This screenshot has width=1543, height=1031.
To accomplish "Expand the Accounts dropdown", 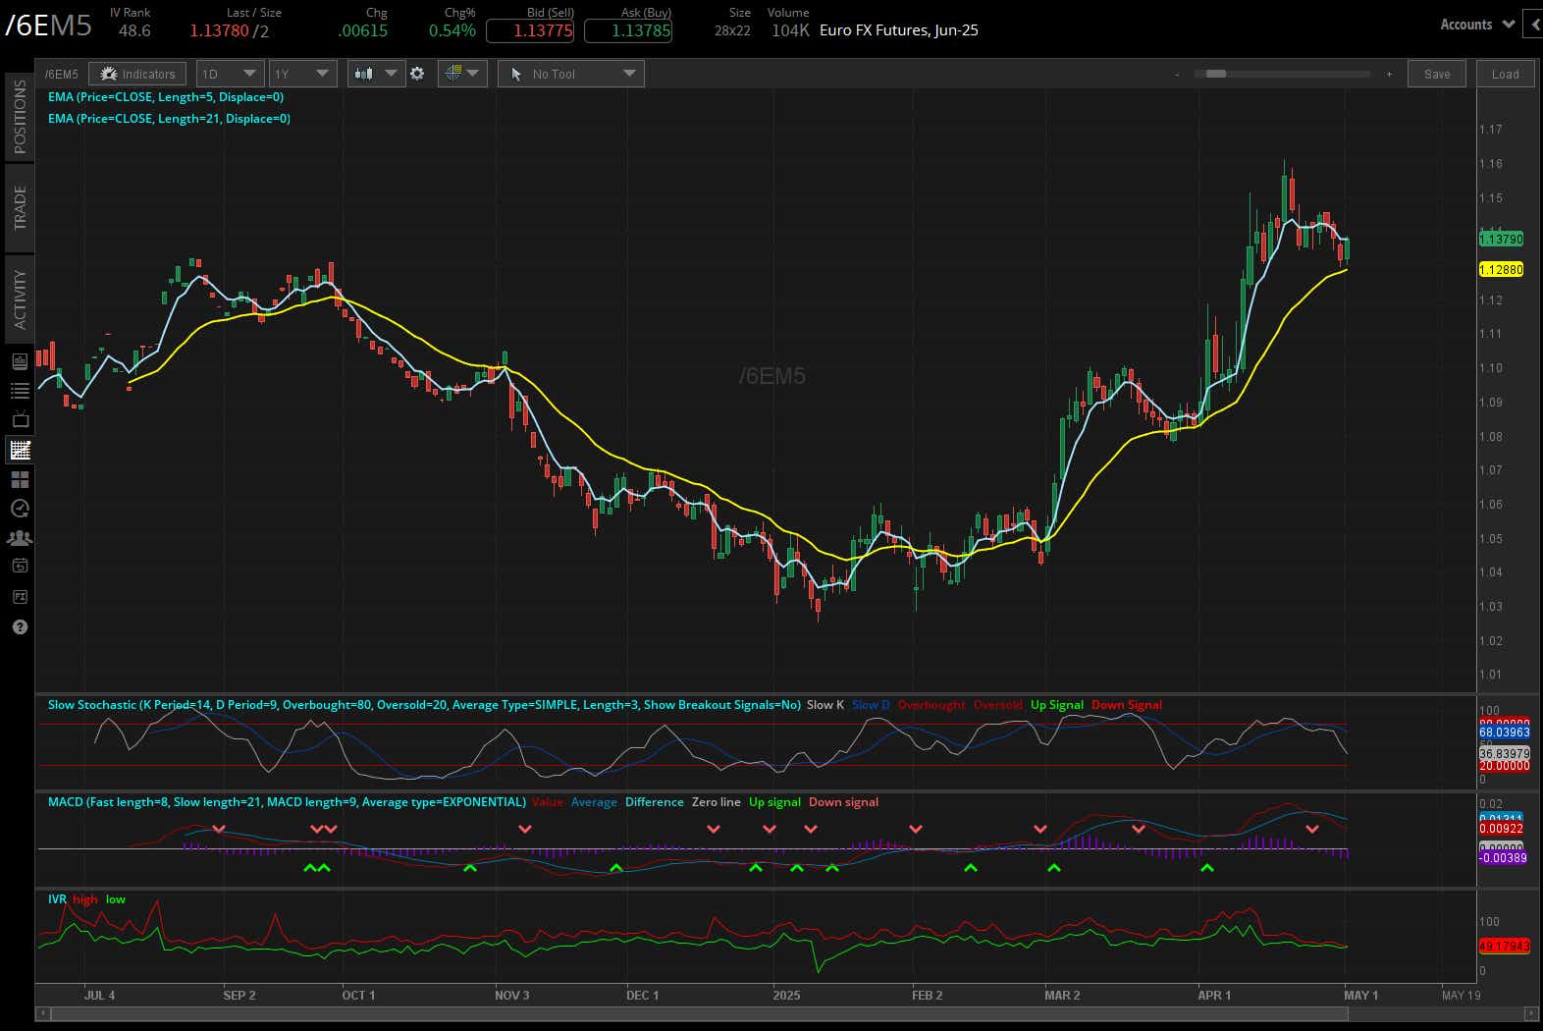I will (1476, 25).
